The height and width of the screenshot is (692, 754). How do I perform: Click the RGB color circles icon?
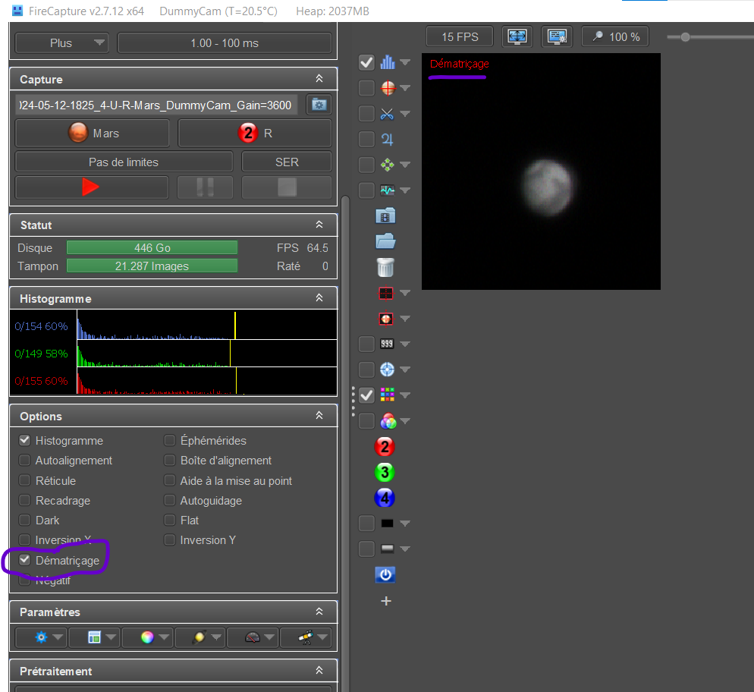point(388,421)
